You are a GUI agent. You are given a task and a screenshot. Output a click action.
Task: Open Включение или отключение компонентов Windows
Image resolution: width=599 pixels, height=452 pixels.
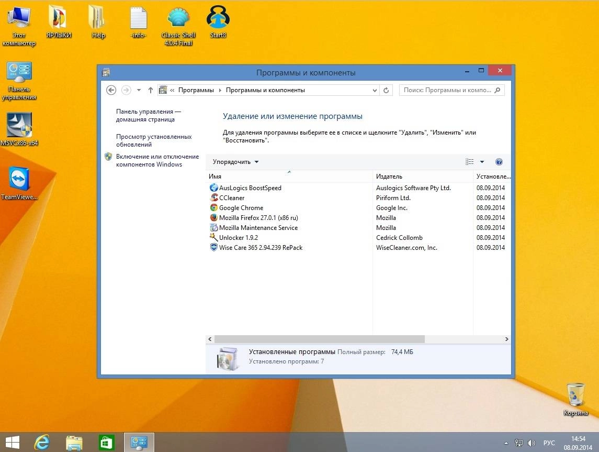coord(157,160)
